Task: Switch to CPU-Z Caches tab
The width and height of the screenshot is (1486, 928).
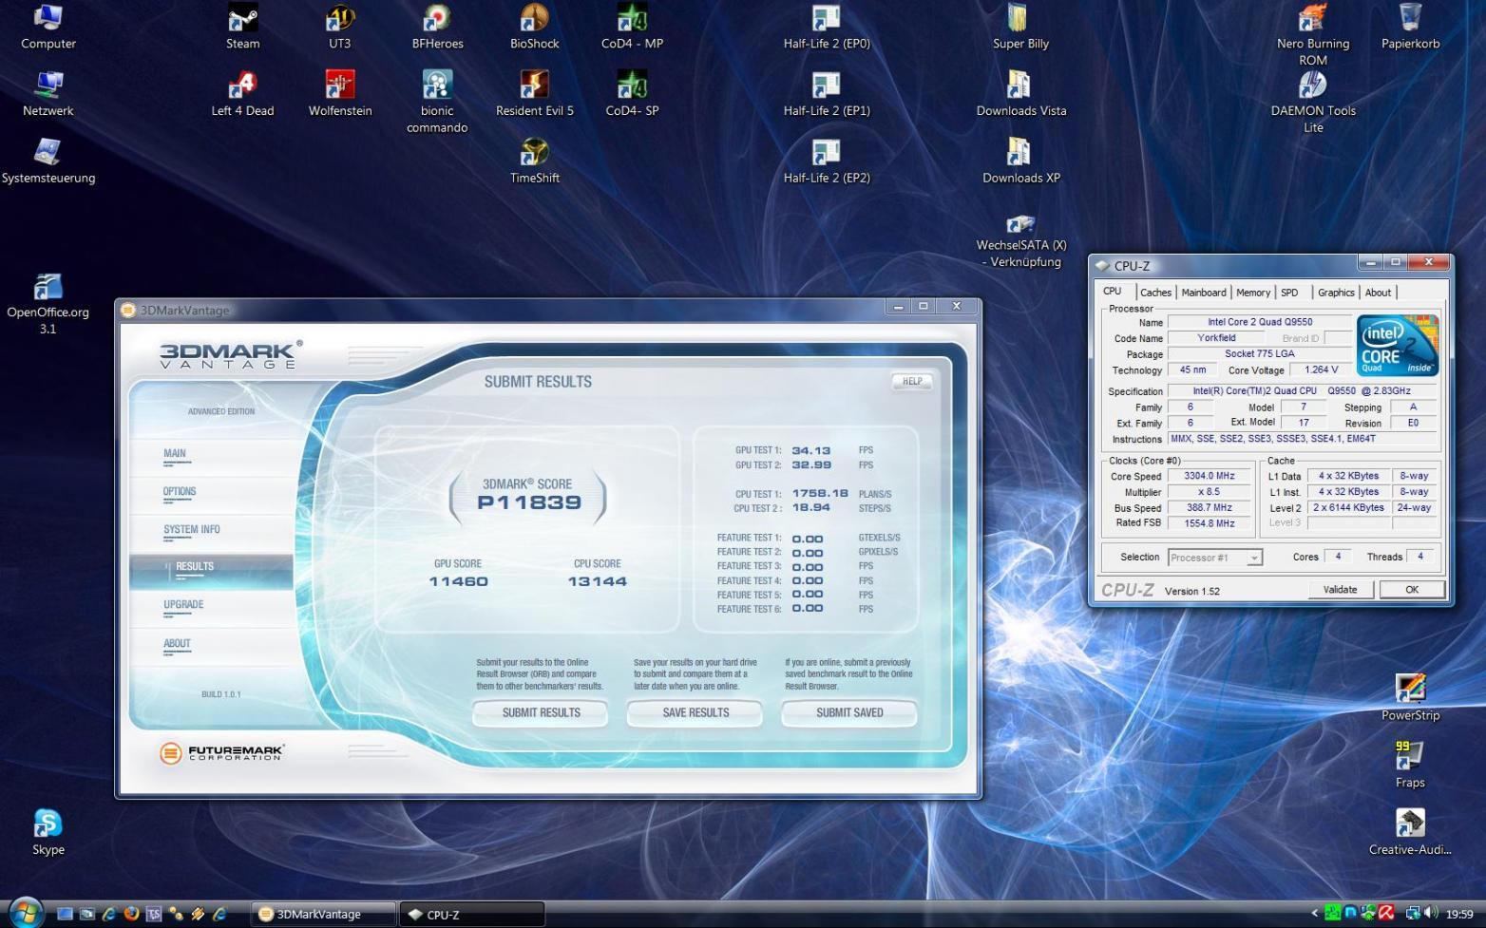Action: tap(1155, 293)
